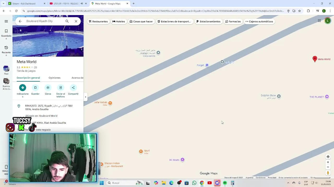
Task: Open the Chrome extensions puzzle icon
Action: (308, 11)
